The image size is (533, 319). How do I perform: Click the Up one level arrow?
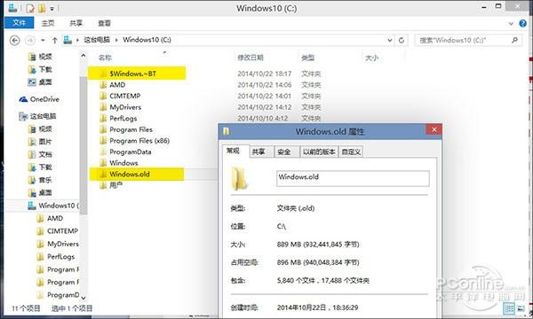(54, 41)
